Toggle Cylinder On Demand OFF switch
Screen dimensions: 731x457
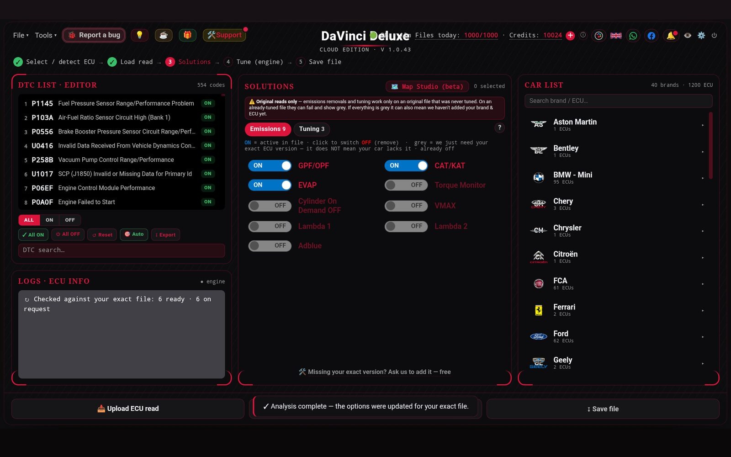(x=270, y=206)
